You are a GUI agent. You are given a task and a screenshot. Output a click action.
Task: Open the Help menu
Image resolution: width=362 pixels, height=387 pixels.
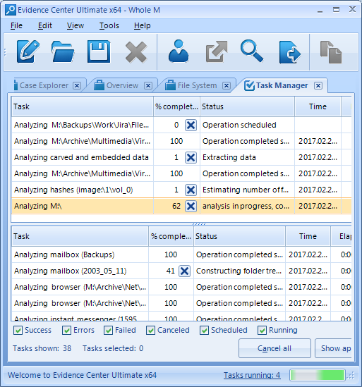coord(143,25)
